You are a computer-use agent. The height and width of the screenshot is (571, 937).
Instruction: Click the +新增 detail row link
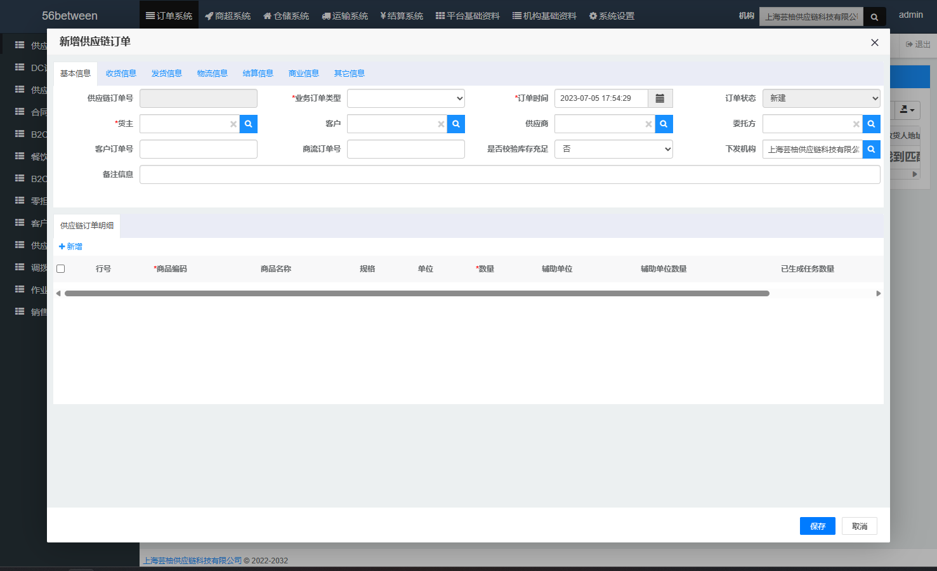70,247
